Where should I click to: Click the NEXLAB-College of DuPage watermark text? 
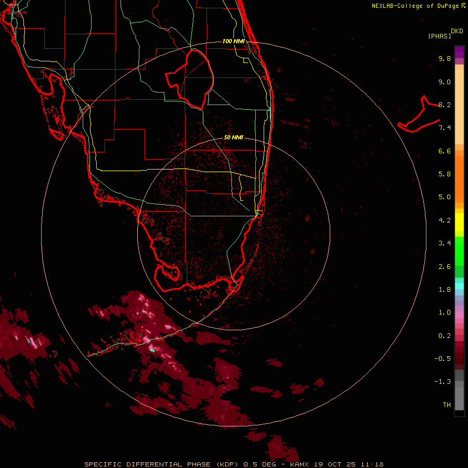point(418,6)
